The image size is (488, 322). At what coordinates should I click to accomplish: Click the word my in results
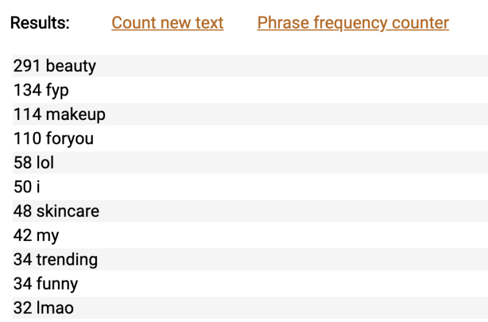48,236
